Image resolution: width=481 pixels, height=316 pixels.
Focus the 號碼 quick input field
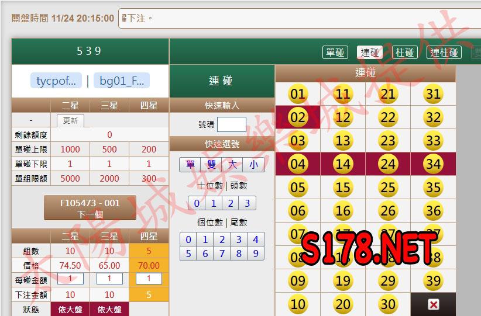231,124
